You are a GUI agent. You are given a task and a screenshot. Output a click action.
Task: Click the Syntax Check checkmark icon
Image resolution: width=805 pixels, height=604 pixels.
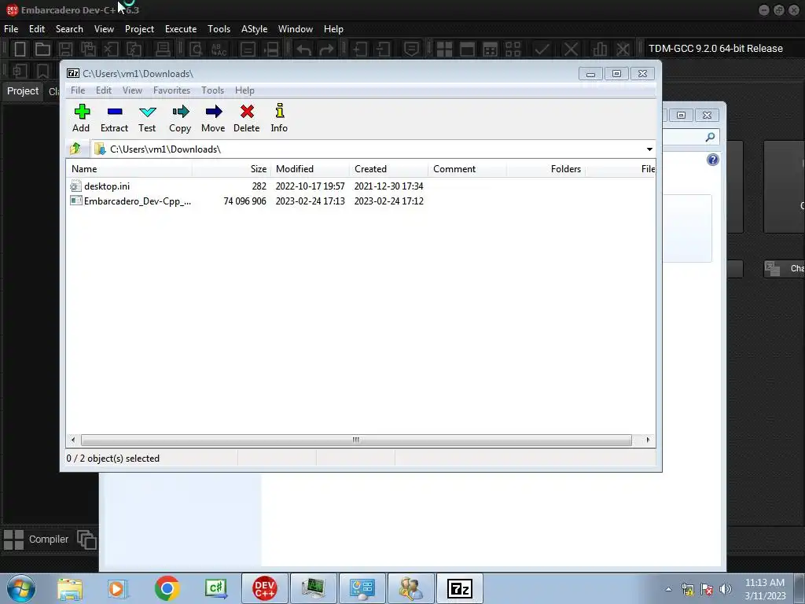pos(542,50)
